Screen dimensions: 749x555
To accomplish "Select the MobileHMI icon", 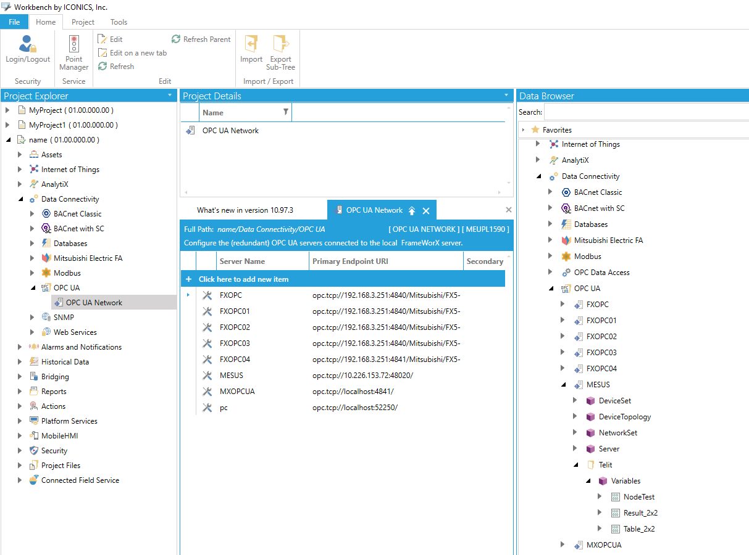I will click(x=34, y=436).
